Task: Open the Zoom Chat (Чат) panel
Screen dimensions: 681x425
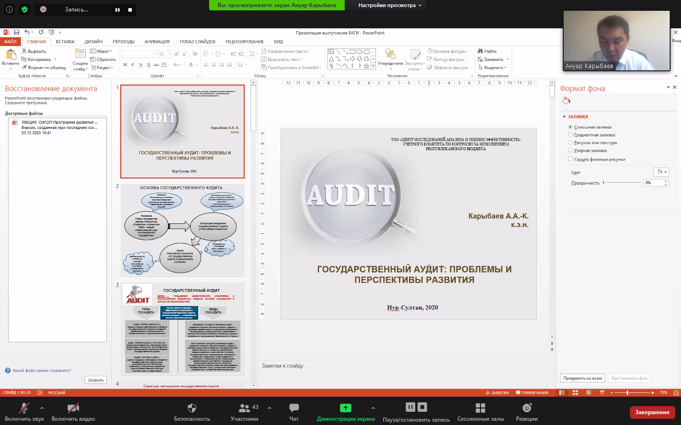Action: (294, 412)
